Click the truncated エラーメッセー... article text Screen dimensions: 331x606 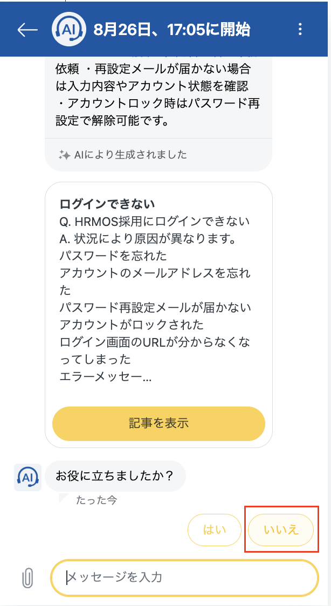(x=106, y=378)
